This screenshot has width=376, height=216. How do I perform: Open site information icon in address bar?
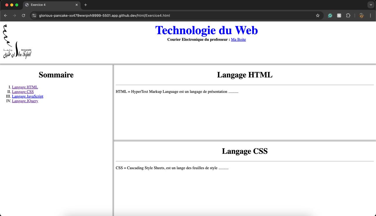(34, 16)
